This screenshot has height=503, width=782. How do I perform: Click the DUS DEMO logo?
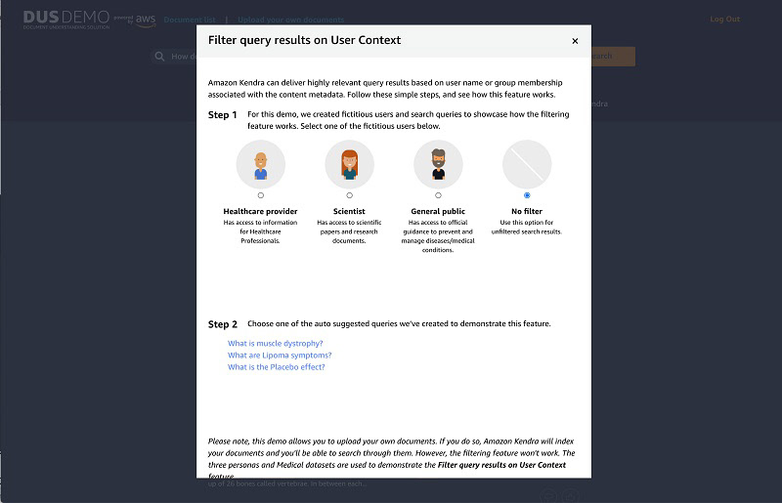tap(65, 19)
